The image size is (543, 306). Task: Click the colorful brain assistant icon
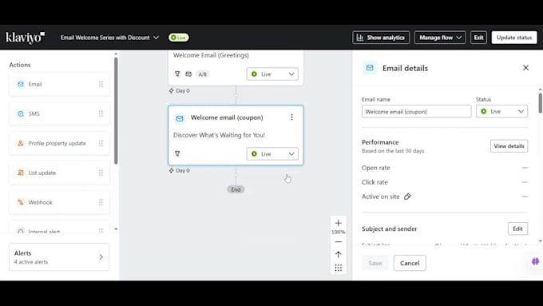(535, 261)
